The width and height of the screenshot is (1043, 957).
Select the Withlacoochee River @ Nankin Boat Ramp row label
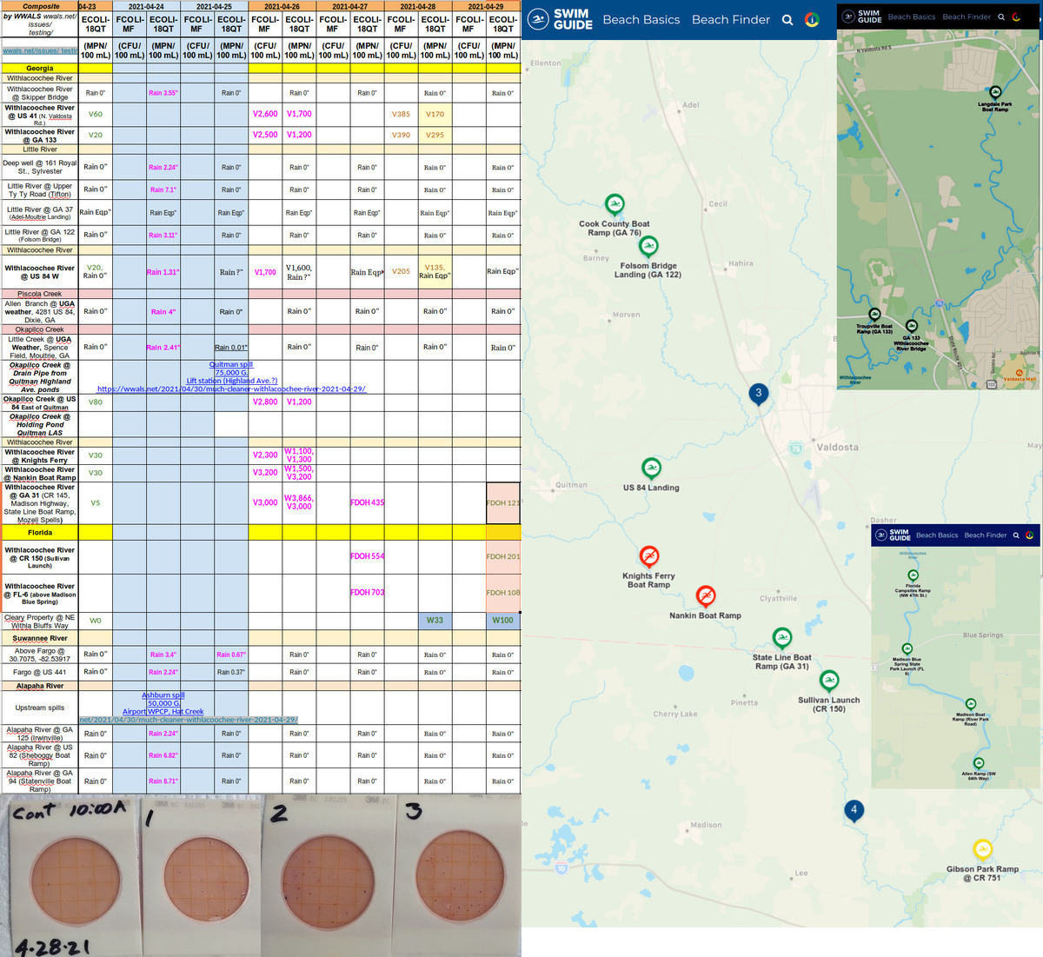pos(40,474)
